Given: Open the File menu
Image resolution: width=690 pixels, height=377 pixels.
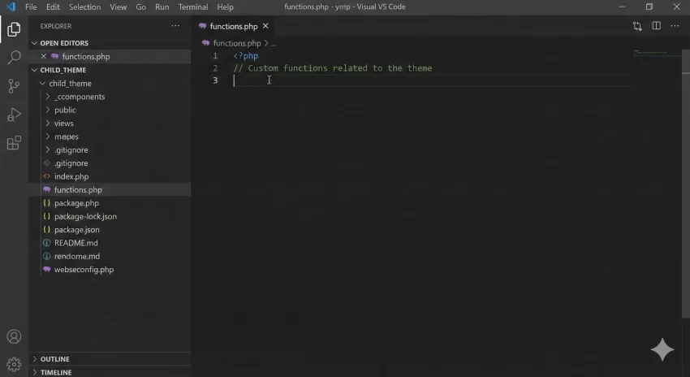Looking at the screenshot, I should pos(31,7).
